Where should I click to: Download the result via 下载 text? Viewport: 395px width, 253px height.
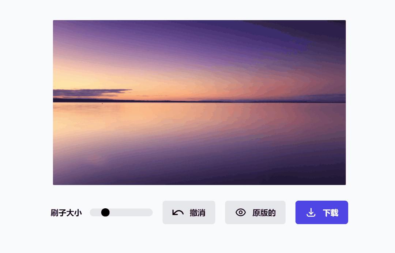pos(331,213)
